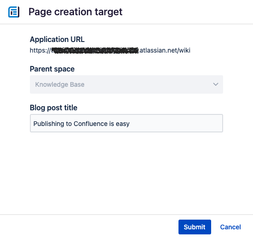
Task: Click the 'Application URL' label
Action: pos(57,39)
